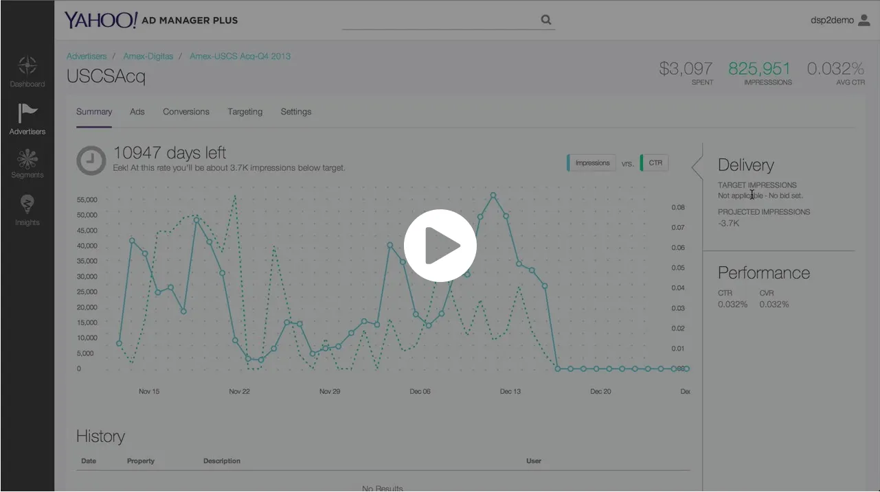
Task: Click the 0.08 right axis label
Action: click(x=678, y=207)
